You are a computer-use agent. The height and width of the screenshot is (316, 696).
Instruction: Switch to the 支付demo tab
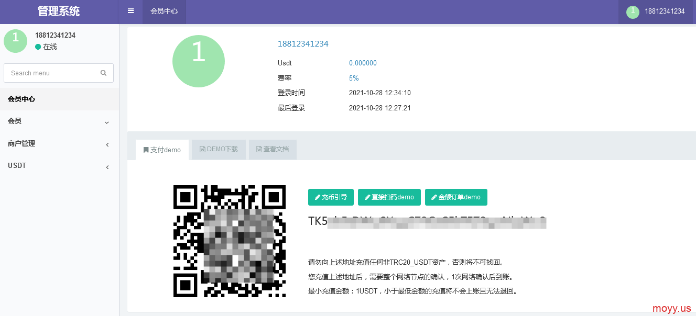click(162, 150)
